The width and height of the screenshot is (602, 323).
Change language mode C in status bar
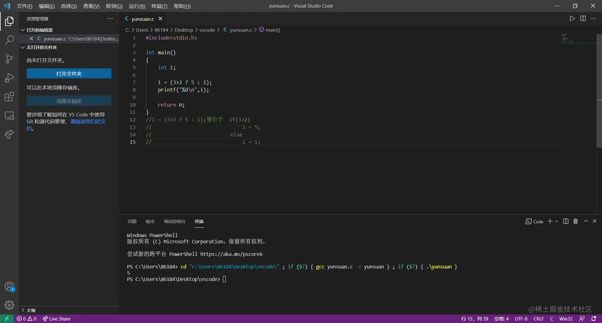(x=551, y=319)
